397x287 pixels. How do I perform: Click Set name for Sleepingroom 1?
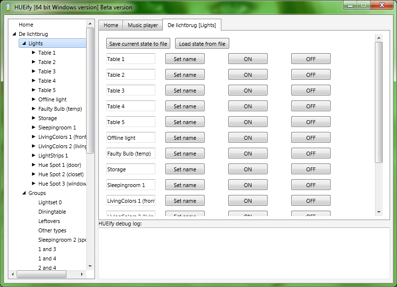pos(185,185)
